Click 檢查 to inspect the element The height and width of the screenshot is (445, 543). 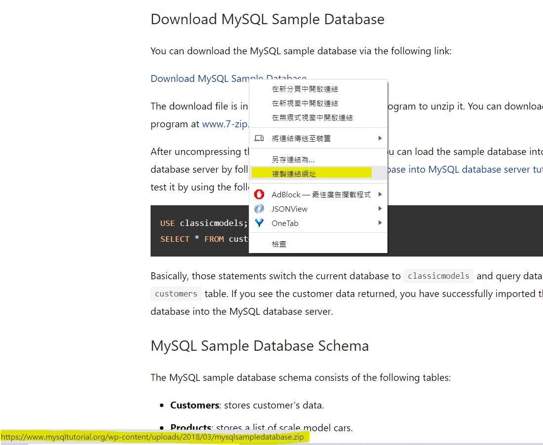coord(279,244)
